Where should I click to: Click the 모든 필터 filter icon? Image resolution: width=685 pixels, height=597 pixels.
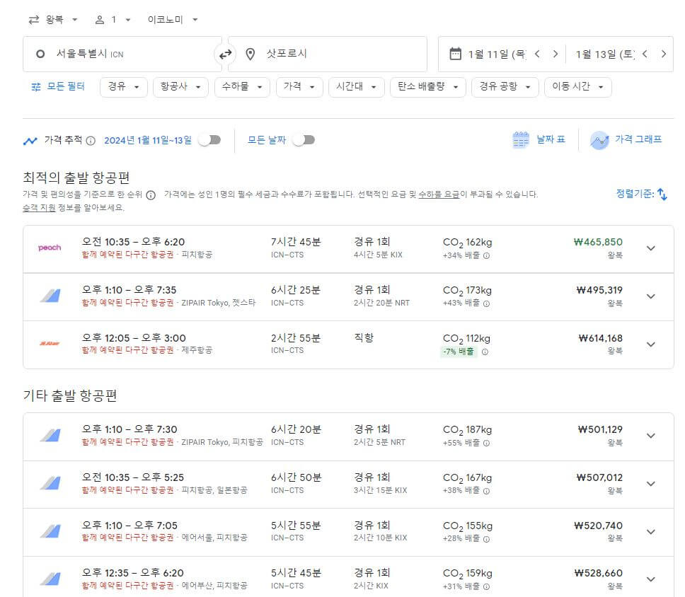point(35,88)
